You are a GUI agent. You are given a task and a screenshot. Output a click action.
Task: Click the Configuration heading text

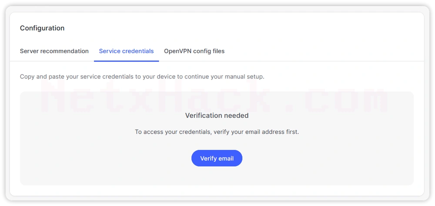point(42,28)
